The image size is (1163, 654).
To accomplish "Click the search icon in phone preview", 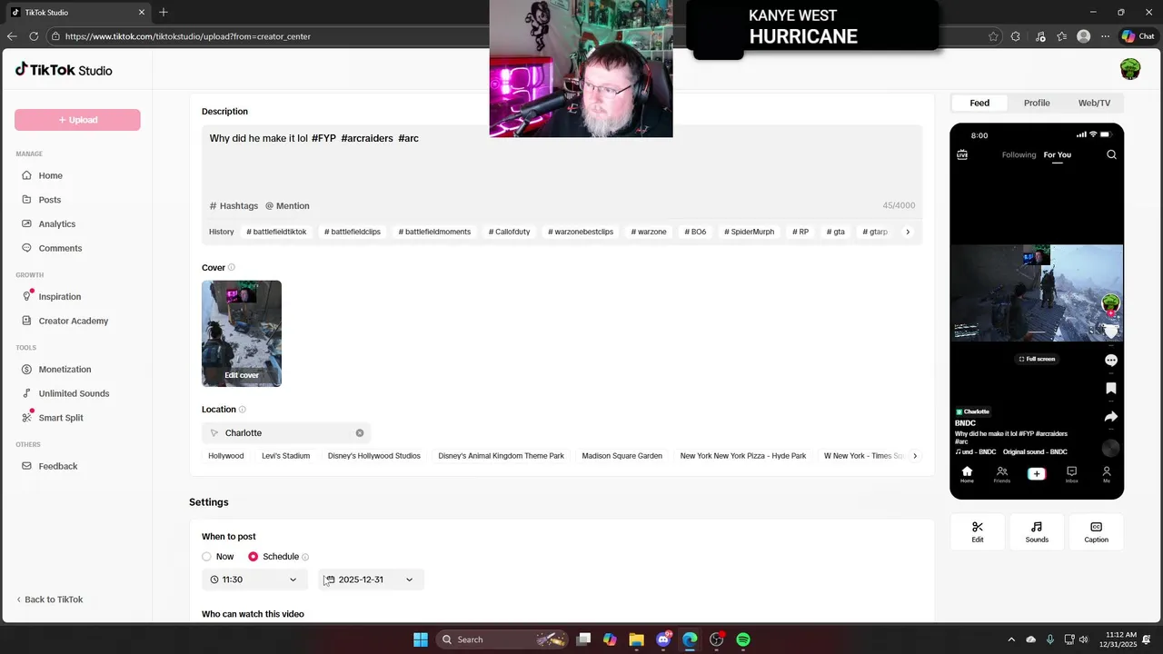I will [x=1111, y=154].
